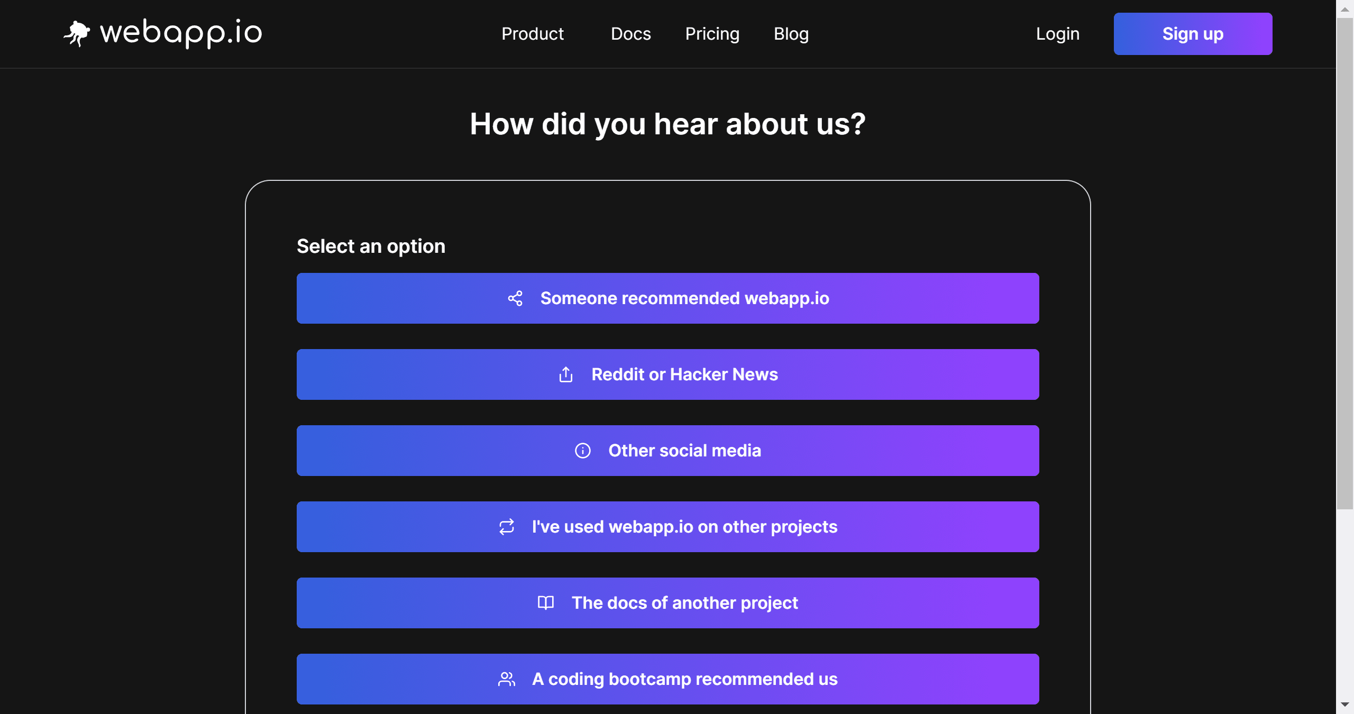This screenshot has width=1354, height=714.
Task: Select Reddit or Hacker News option
Action: click(684, 374)
